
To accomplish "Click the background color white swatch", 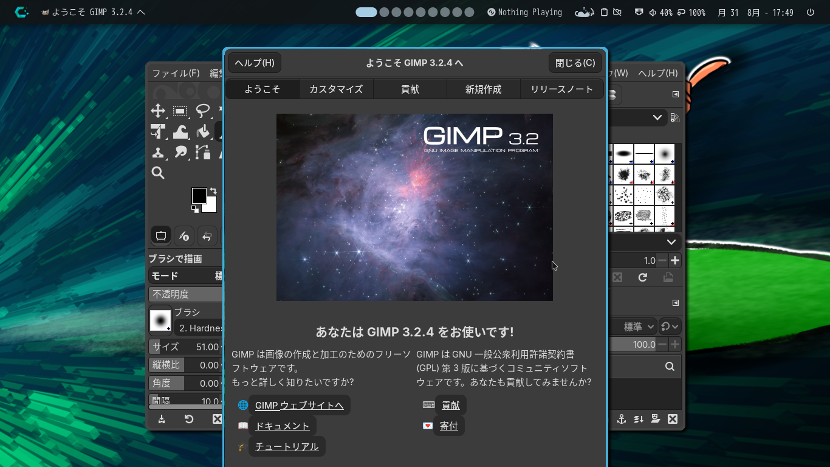I will [211, 207].
